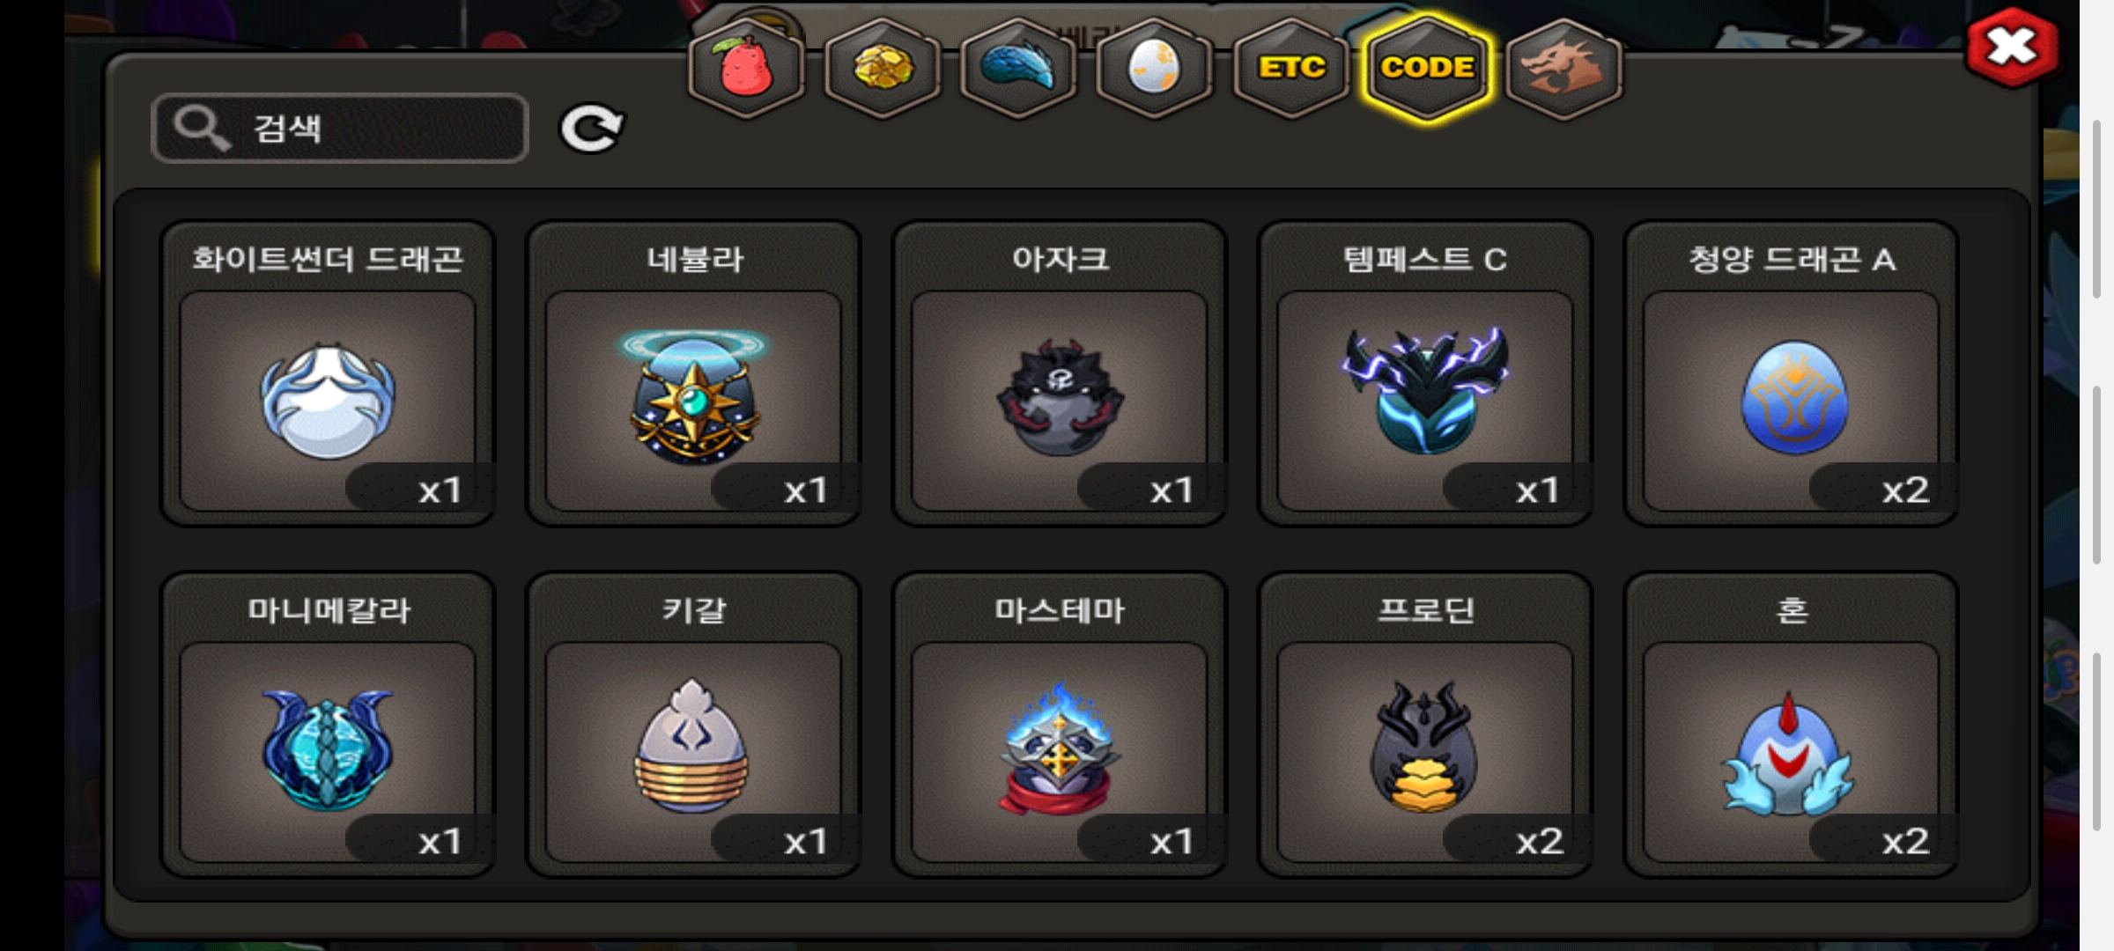Screen dimensions: 2114x951
Task: Open the blue dragon scale category tab
Action: click(1017, 68)
